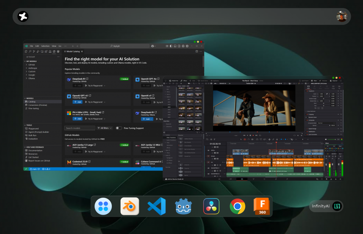Expand the Anthropic node under My Models
The width and height of the screenshot is (363, 234).
27,68
